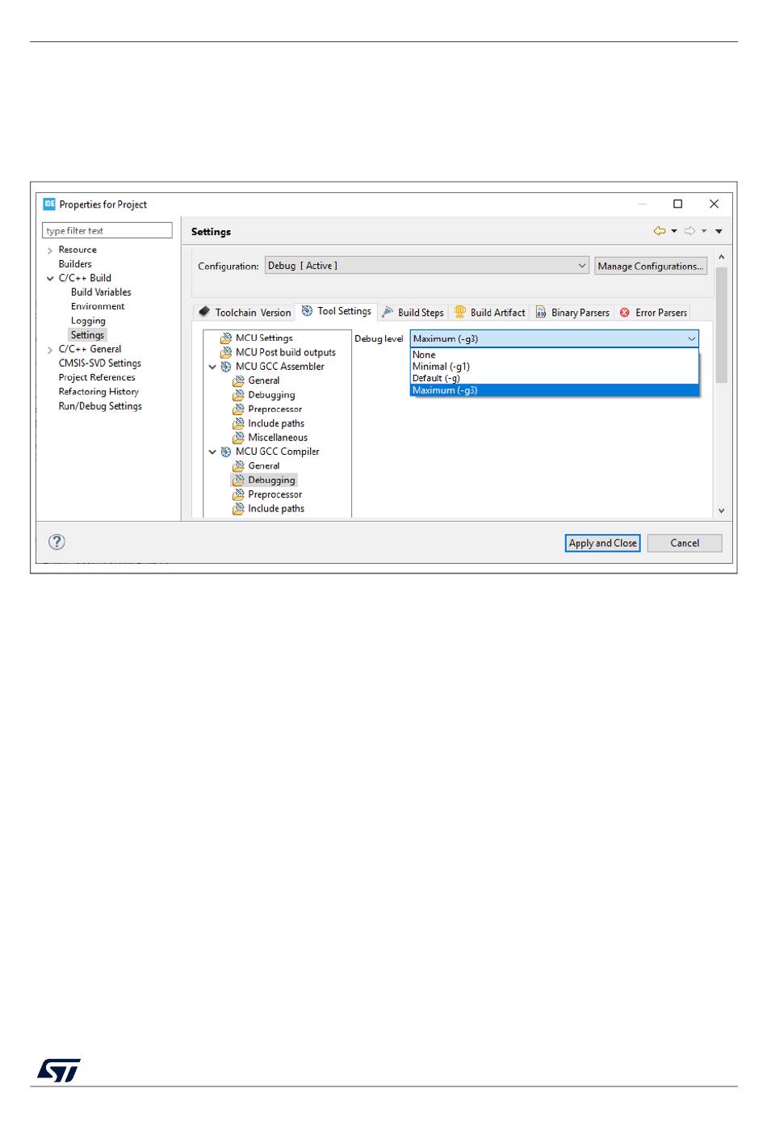Click the Error Parsers red icon
Screen dimensions: 767x1147
click(x=624, y=312)
